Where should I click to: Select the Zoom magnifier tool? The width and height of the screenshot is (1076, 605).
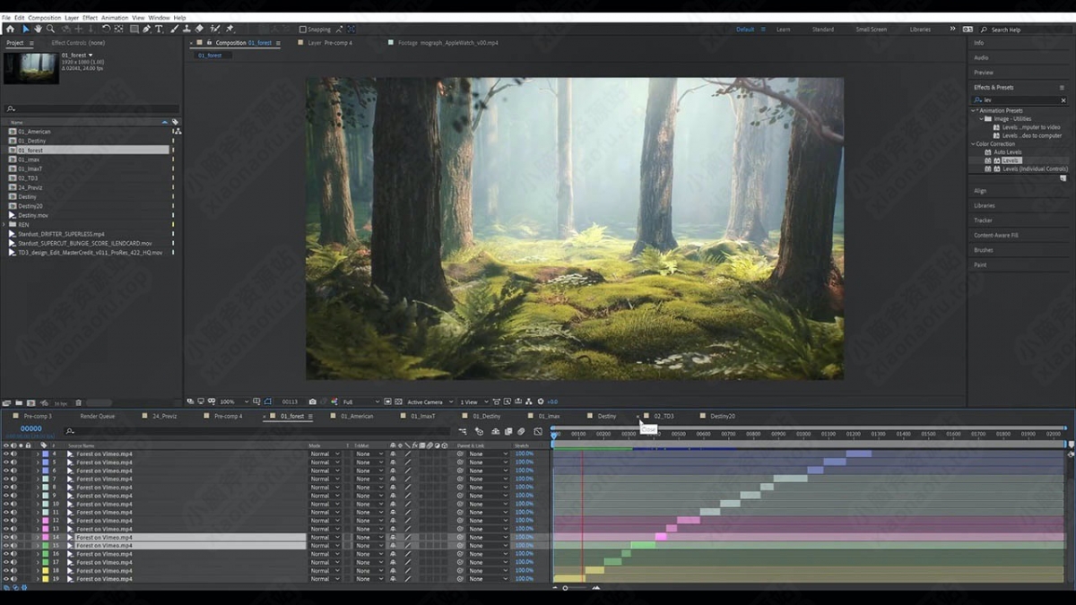coord(50,30)
